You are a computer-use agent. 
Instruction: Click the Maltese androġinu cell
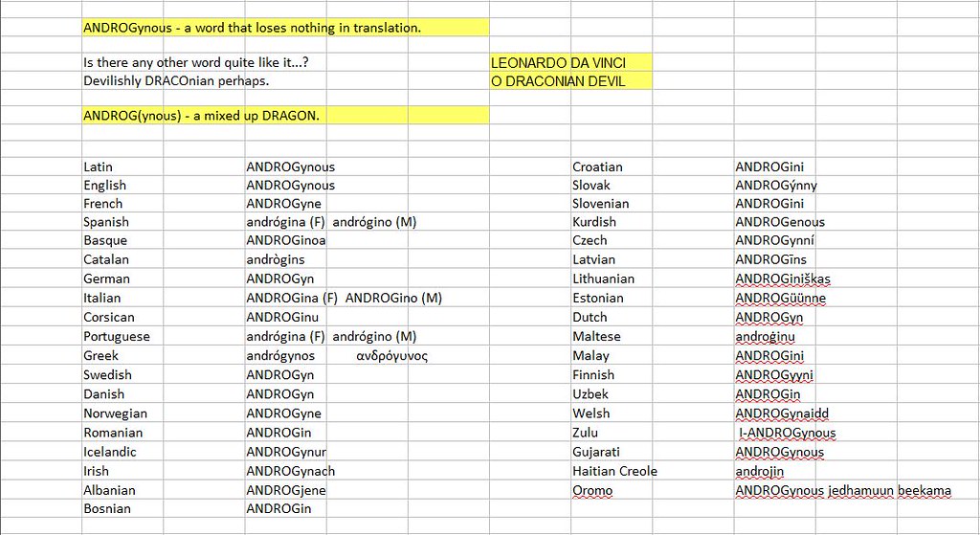pyautogui.click(x=765, y=337)
